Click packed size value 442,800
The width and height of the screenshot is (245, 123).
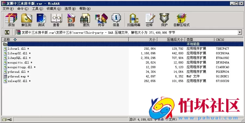(178, 53)
